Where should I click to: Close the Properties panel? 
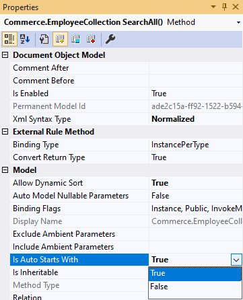coord(236,7)
